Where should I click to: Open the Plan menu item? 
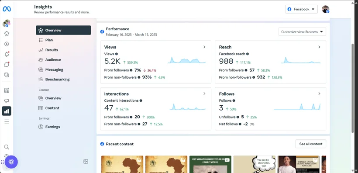click(x=63, y=40)
